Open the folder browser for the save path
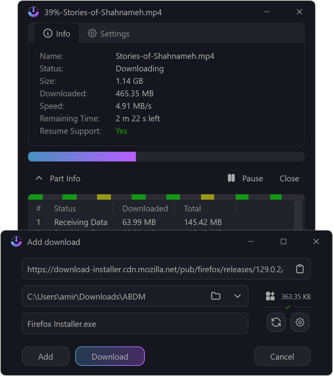The width and height of the screenshot is (333, 376). pyautogui.click(x=216, y=296)
